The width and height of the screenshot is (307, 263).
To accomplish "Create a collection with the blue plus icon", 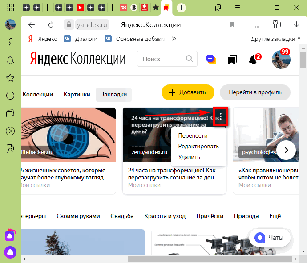I will point(211,59).
